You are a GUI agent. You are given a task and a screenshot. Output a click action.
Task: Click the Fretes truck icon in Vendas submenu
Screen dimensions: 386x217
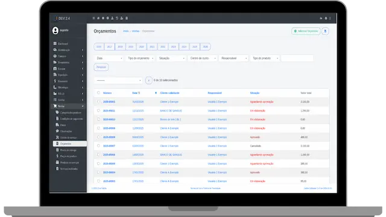(57, 125)
